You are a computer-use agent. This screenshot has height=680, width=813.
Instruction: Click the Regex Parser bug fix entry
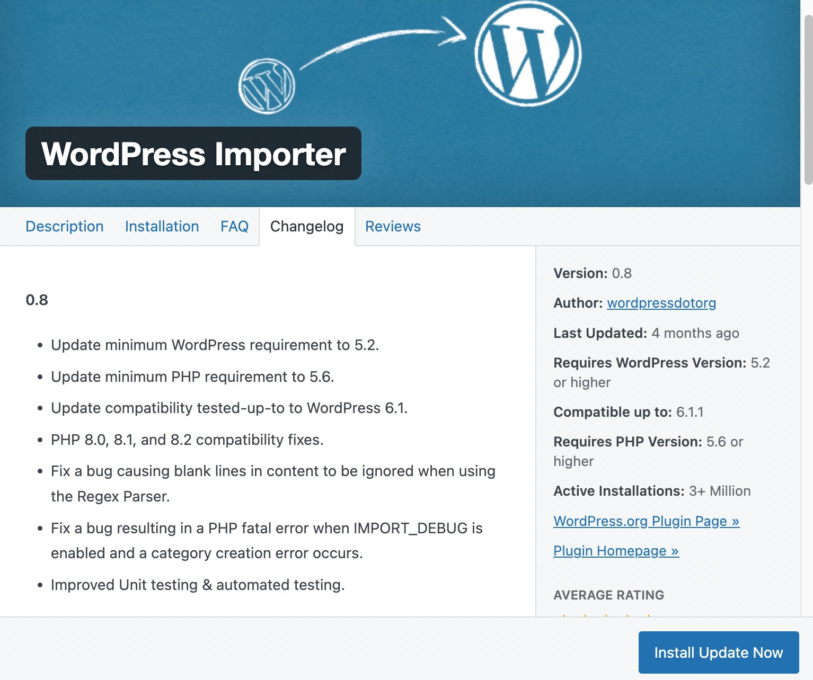(273, 484)
